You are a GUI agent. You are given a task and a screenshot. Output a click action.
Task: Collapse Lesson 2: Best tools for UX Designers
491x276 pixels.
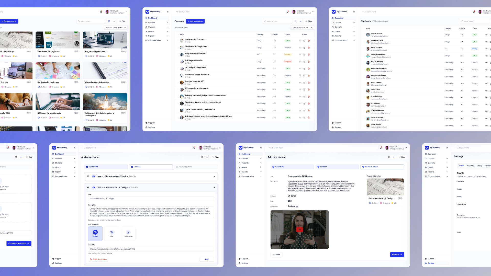[x=214, y=187]
